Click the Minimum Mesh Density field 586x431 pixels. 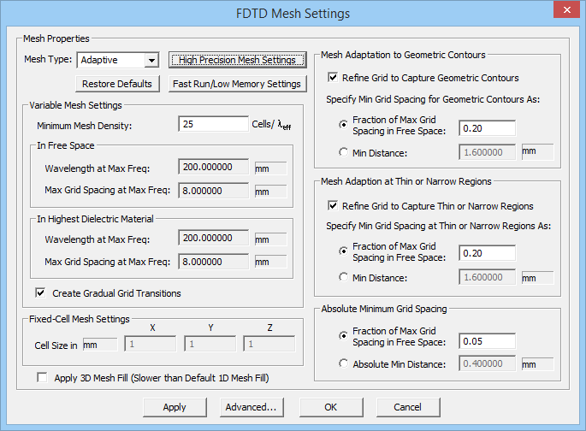(213, 124)
